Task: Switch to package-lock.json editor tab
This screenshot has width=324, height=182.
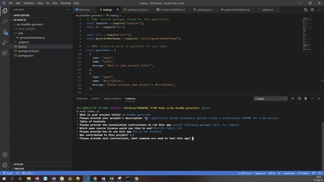Action: coord(136,10)
